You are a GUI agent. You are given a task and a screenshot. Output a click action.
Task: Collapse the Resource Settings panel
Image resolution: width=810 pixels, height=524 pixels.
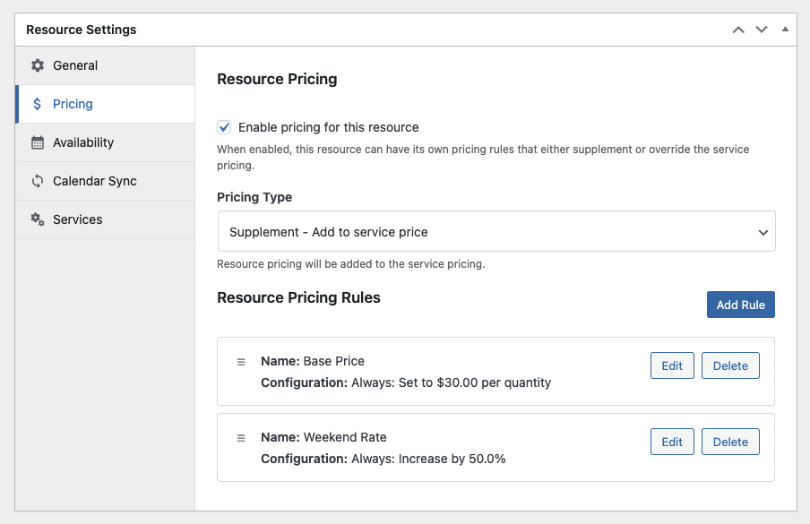click(785, 30)
